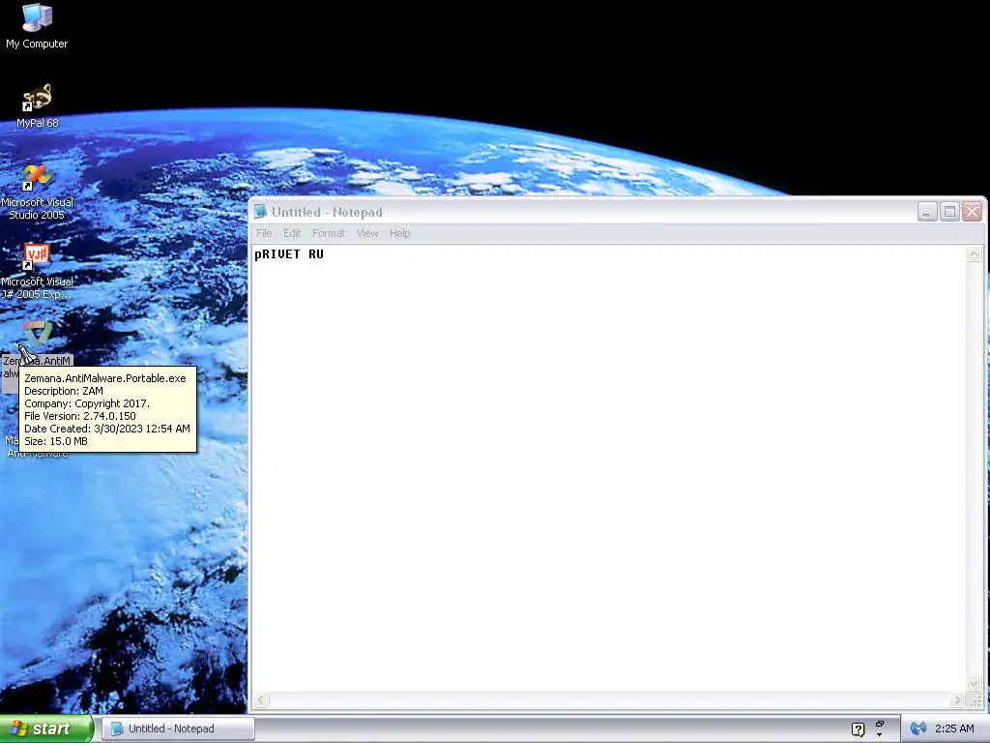
Task: Click the help question mark tray icon
Action: (x=859, y=729)
